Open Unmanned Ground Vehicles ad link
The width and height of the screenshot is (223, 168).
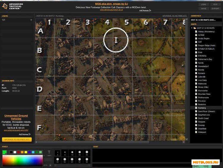pos(16,117)
